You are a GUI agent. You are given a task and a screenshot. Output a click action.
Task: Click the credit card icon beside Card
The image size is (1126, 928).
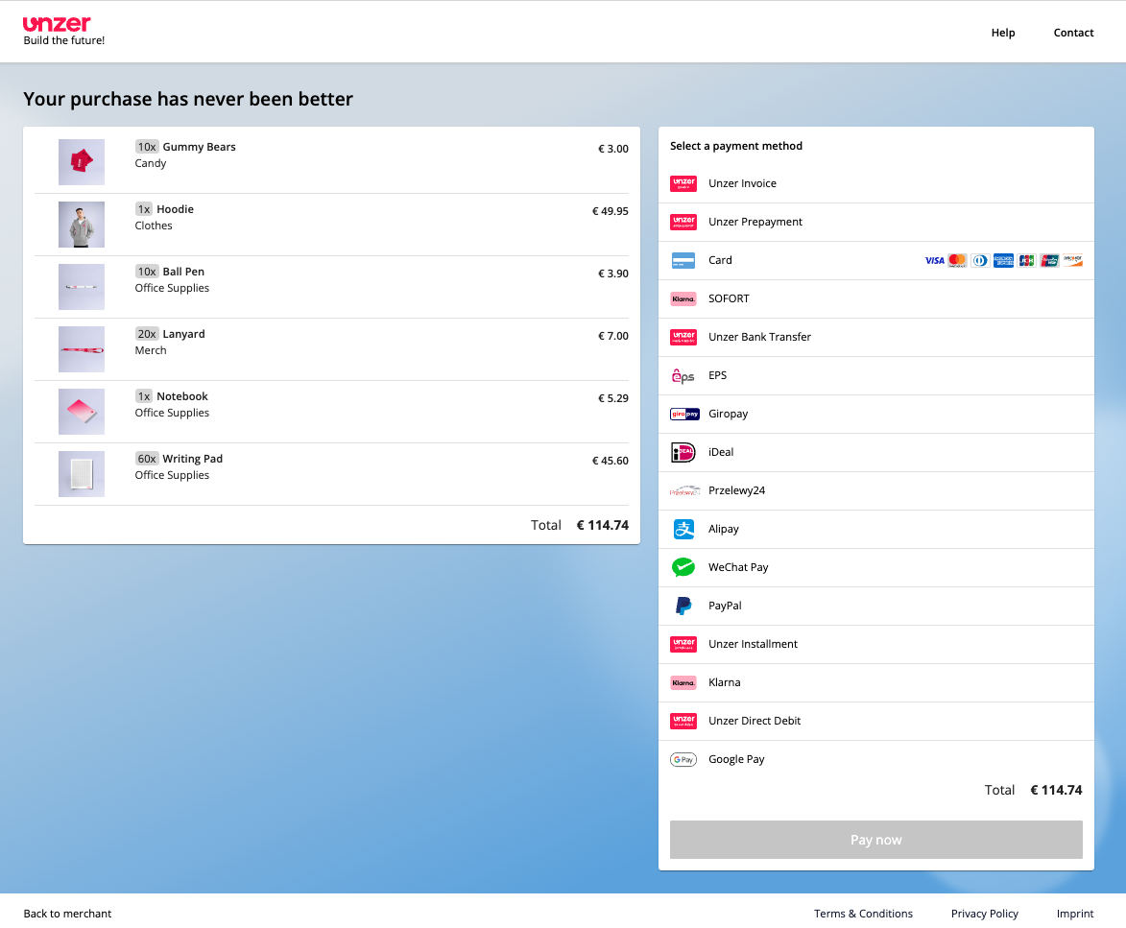(x=683, y=260)
